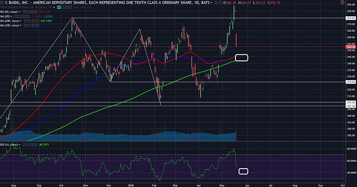This screenshot has height=187, width=357.
Task: Select the MA (50, close) legend label
Action: (8, 12)
